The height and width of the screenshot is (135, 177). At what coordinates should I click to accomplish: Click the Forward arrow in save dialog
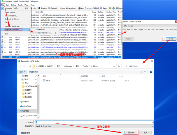coord(24,66)
